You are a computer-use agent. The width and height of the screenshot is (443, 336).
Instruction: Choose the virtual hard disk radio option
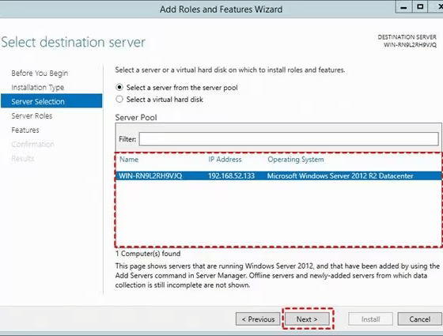(119, 100)
